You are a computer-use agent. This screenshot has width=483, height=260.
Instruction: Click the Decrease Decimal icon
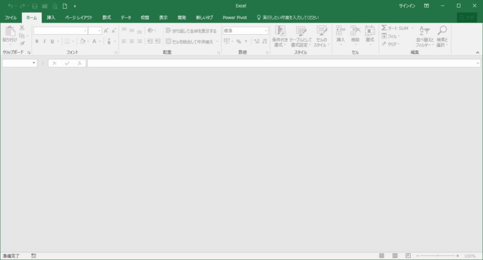(x=265, y=41)
